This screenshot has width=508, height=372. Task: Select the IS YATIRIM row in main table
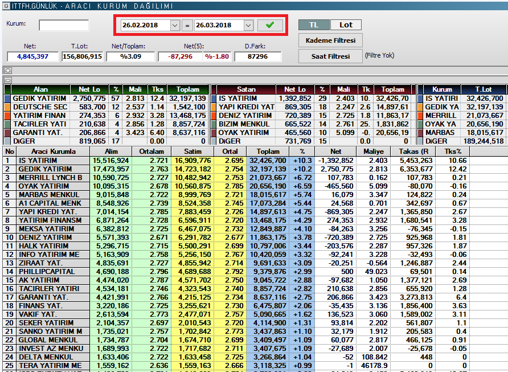pyautogui.click(x=236, y=161)
